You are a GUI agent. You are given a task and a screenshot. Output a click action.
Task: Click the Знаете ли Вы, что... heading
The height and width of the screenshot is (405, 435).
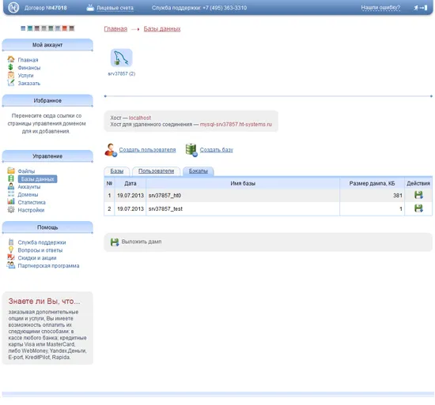pos(44,302)
